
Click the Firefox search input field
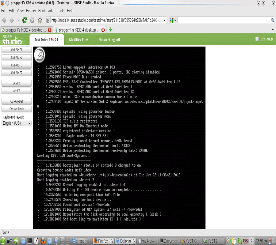[x=224, y=21]
